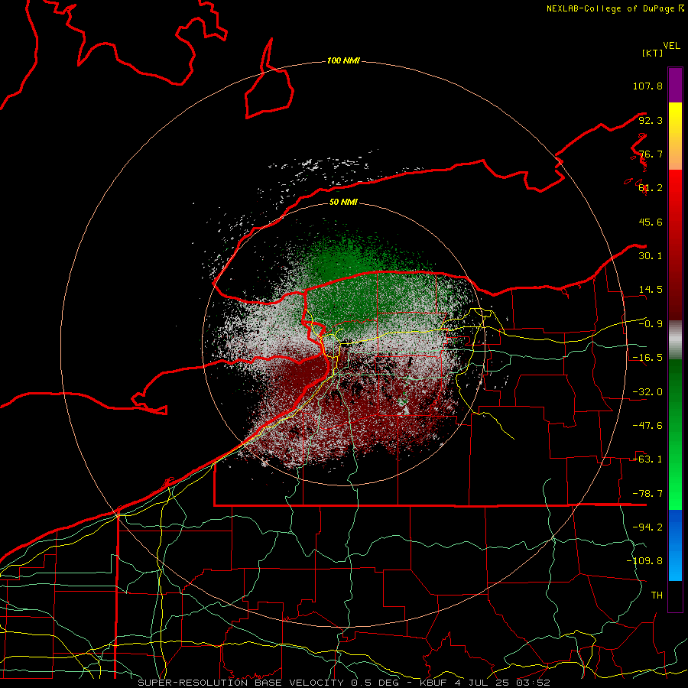This screenshot has width=688, height=688.
Task: Click the 76.7 legend value
Action: 651,154
